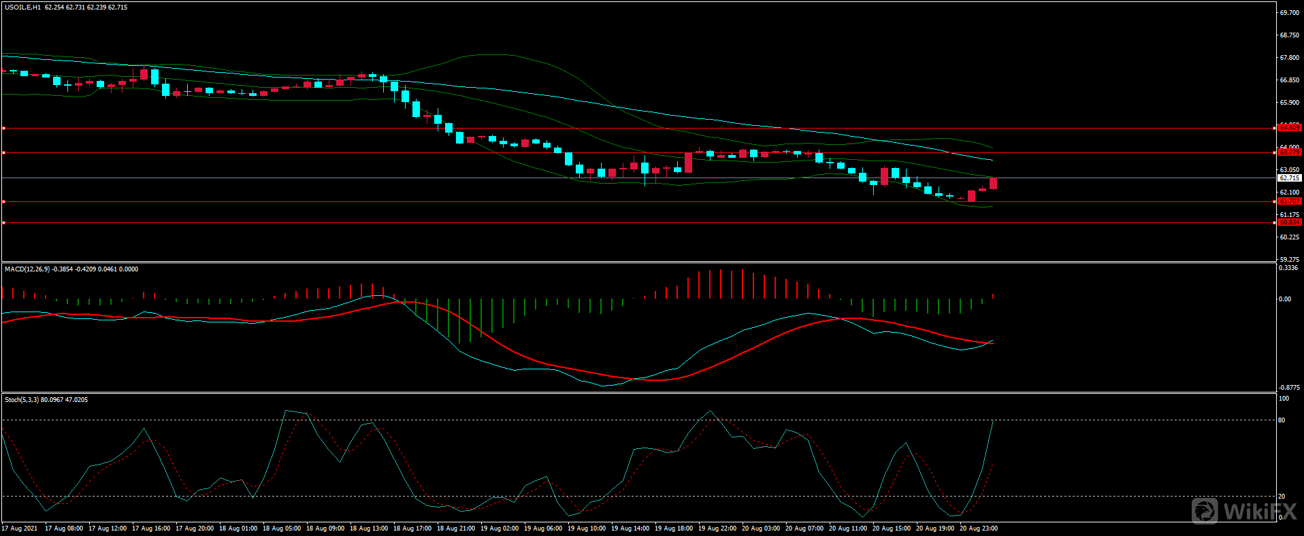1304x536 pixels.
Task: Click the 17 Aug 2021 date label
Action: coord(20,529)
